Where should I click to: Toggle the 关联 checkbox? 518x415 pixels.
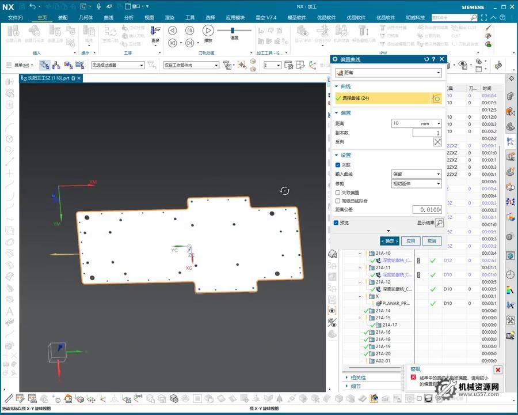click(338, 165)
